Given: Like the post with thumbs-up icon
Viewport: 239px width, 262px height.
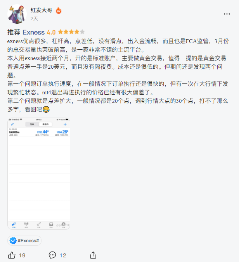Looking at the screenshot, I should (x=12, y=255).
